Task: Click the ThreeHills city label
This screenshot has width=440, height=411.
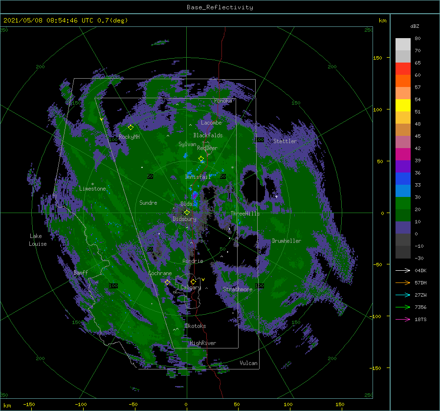Action: 245,214
